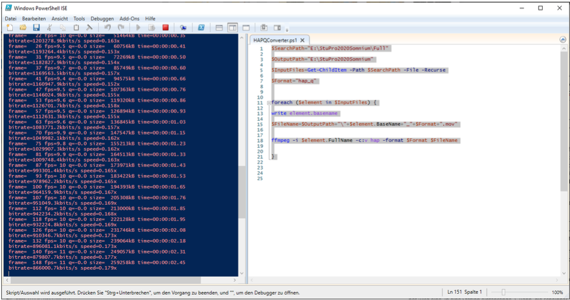Image resolution: width=570 pixels, height=300 pixels.
Task: Click the status bar execution message
Action: [153, 292]
